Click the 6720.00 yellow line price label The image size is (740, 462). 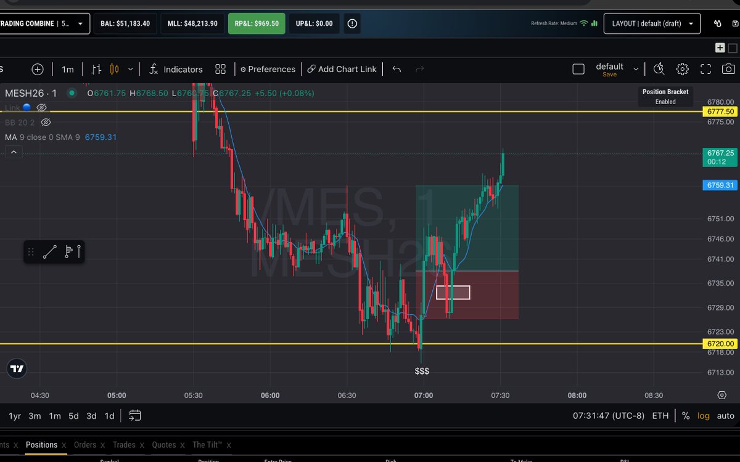(721, 344)
